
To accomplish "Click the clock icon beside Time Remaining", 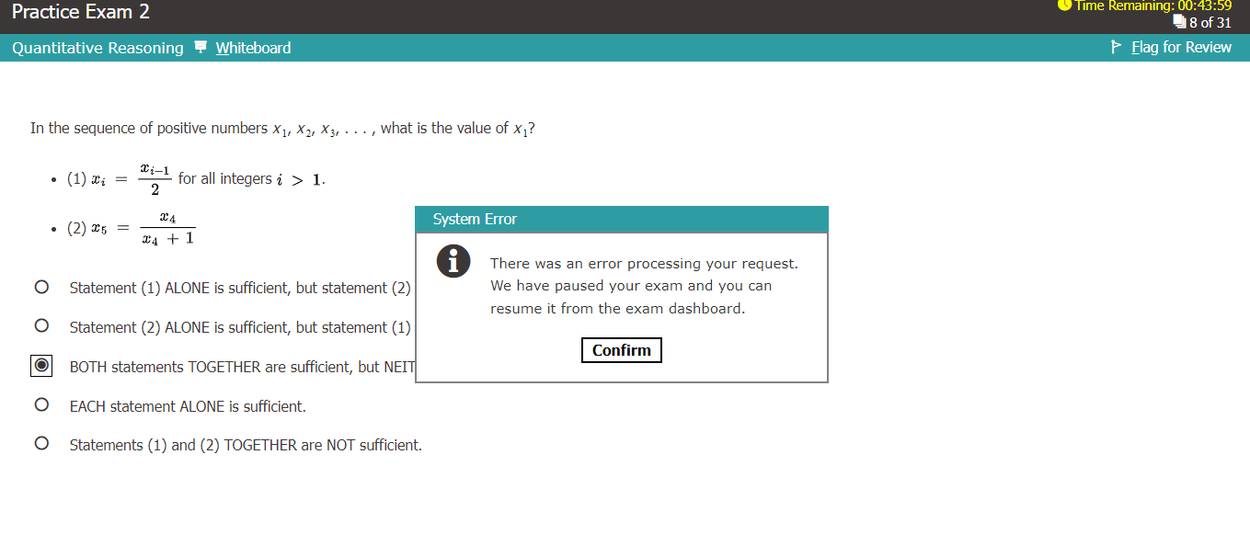I will pyautogui.click(x=1065, y=6).
